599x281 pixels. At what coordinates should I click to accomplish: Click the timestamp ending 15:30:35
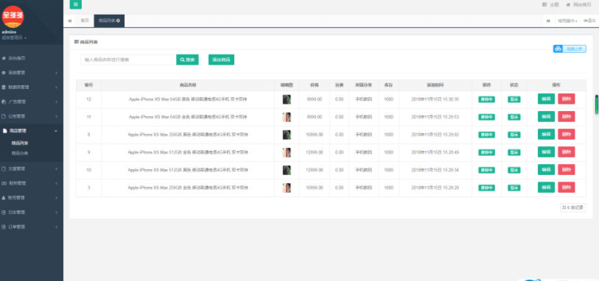point(435,99)
